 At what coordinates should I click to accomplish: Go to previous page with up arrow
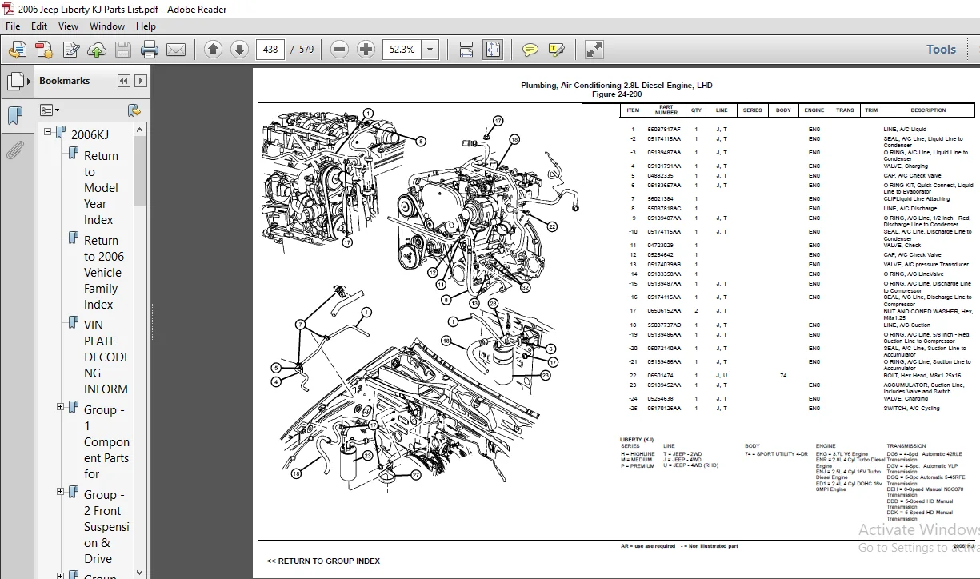point(213,50)
